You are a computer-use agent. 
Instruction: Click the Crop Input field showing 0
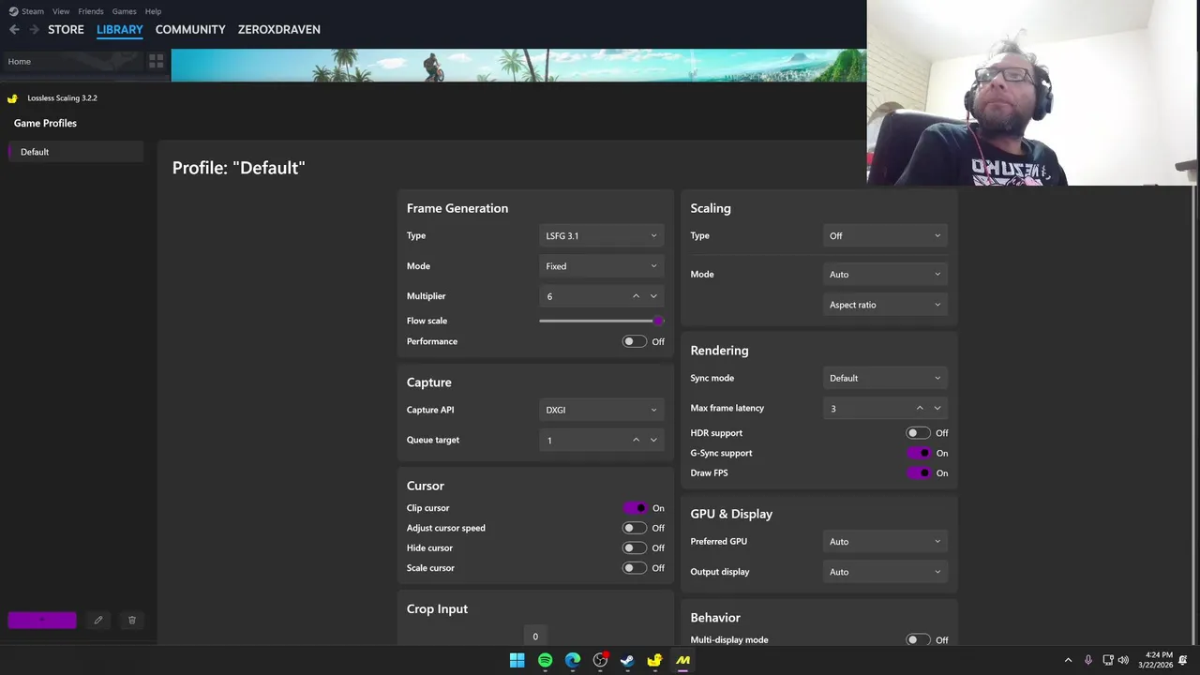click(535, 636)
